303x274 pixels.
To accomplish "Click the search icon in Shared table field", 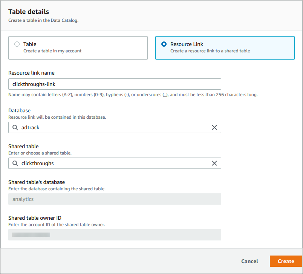I will 15,163.
